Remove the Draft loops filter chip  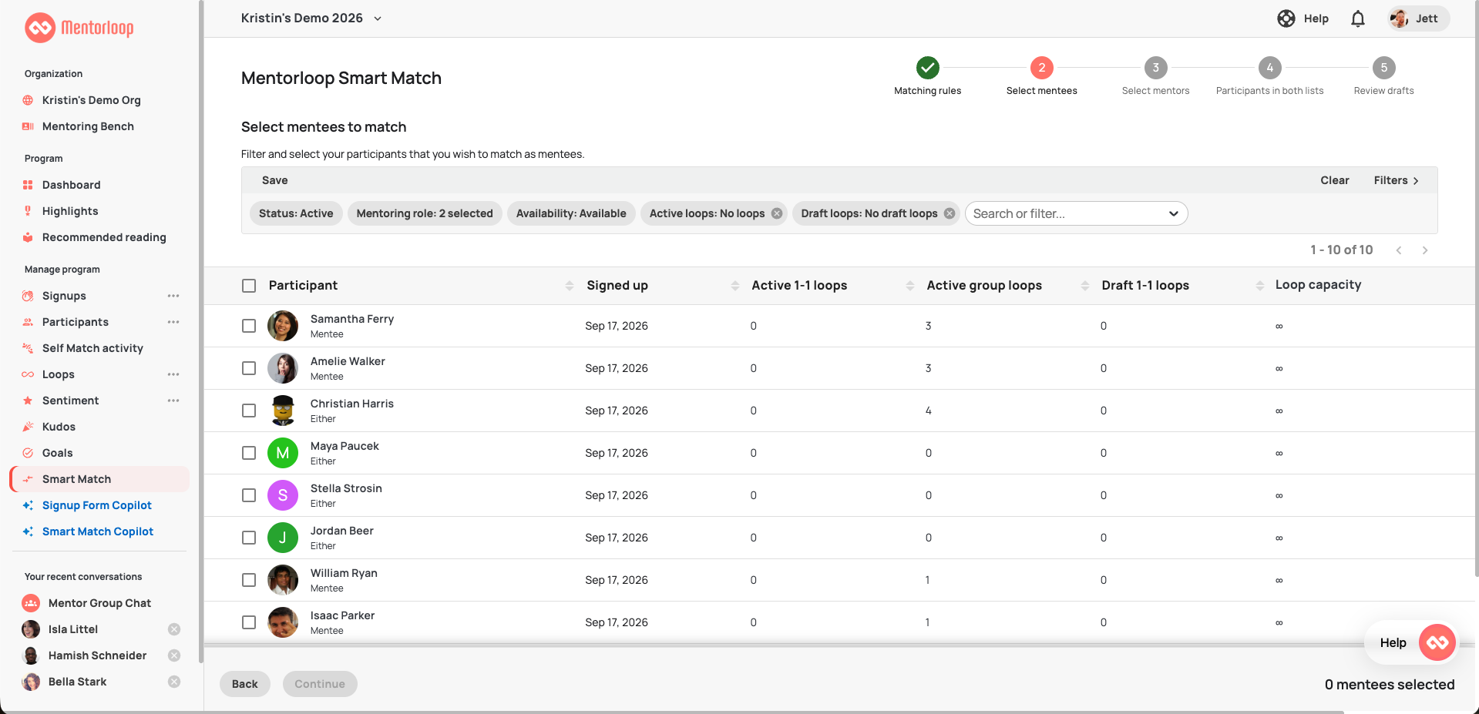click(950, 213)
